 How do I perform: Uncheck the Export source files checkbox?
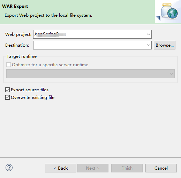click(x=7, y=90)
